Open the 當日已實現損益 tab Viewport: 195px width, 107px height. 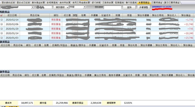click(x=172, y=2)
